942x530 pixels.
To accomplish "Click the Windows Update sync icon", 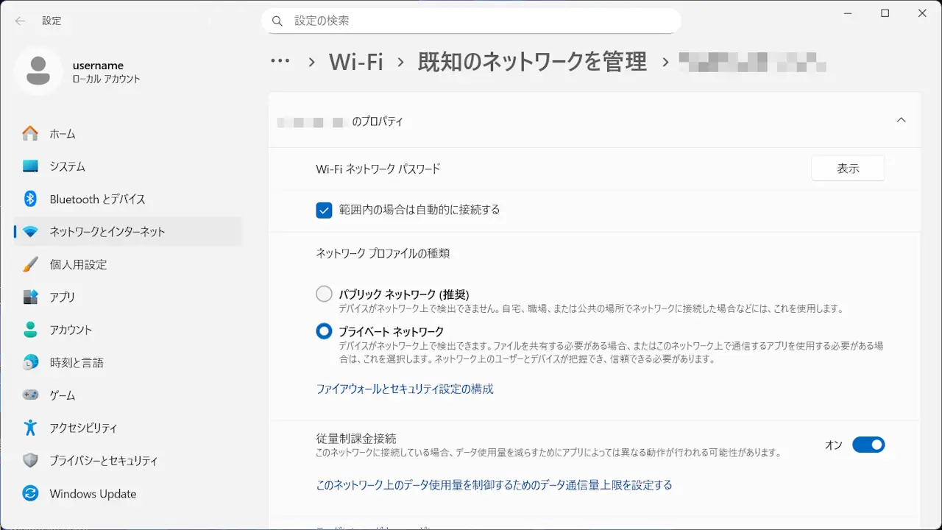I will [30, 493].
